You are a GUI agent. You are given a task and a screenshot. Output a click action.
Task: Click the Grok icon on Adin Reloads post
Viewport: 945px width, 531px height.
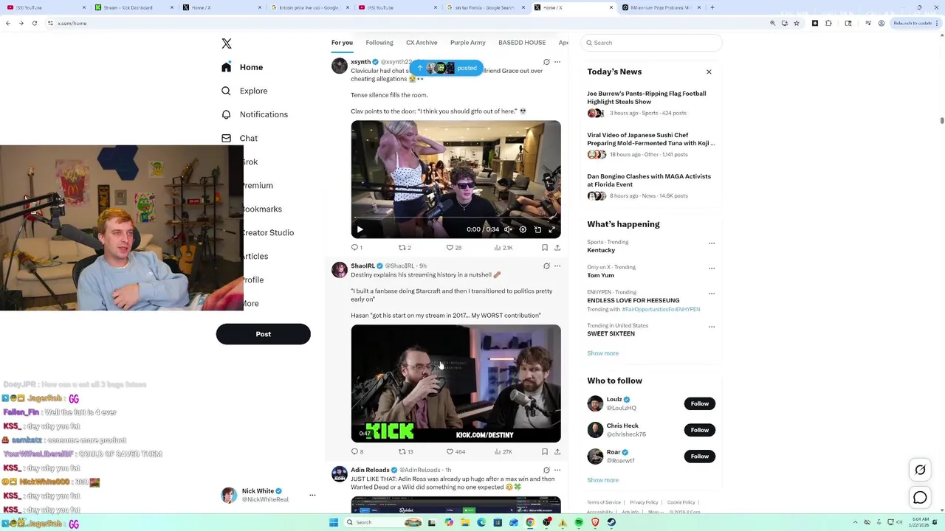pos(546,470)
